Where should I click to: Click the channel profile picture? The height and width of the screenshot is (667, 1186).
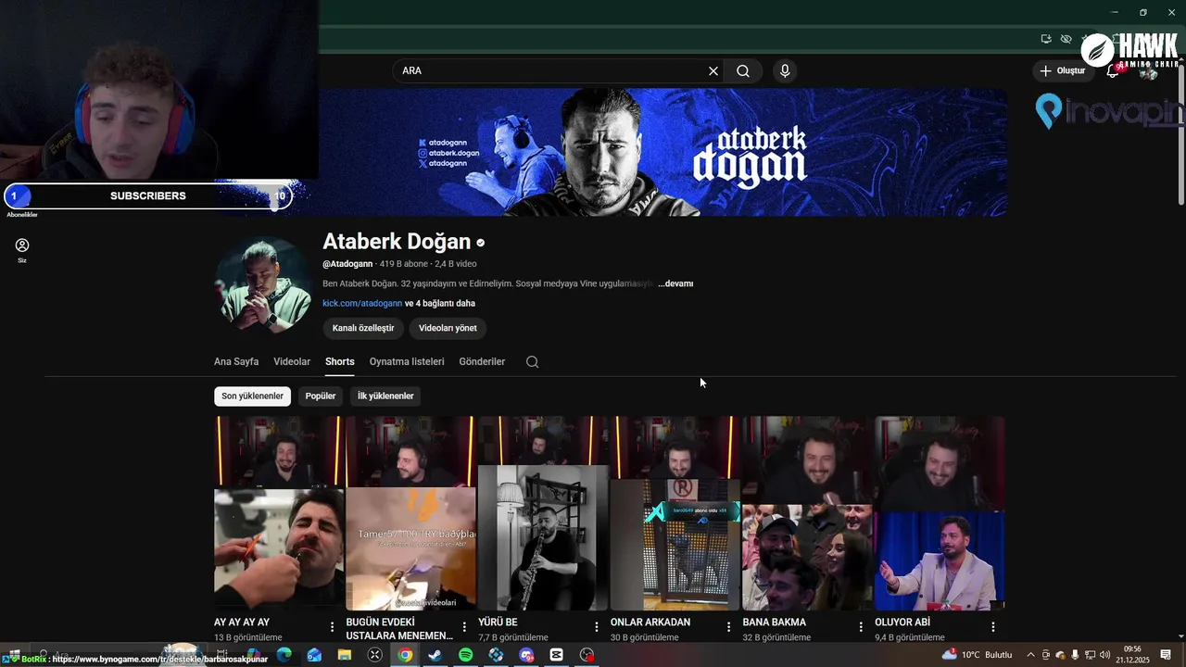(262, 284)
